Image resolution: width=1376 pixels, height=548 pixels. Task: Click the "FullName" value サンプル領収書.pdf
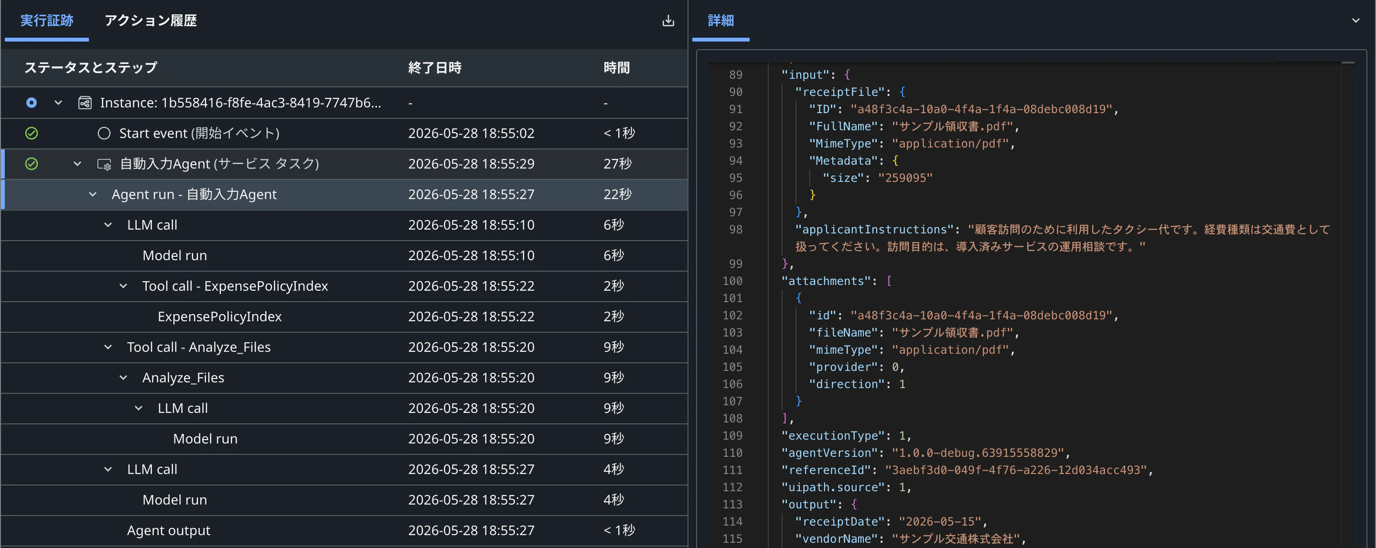tap(952, 126)
